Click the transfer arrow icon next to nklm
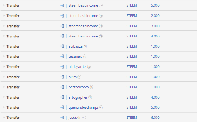Screen dimensions: 197x122 (62, 77)
